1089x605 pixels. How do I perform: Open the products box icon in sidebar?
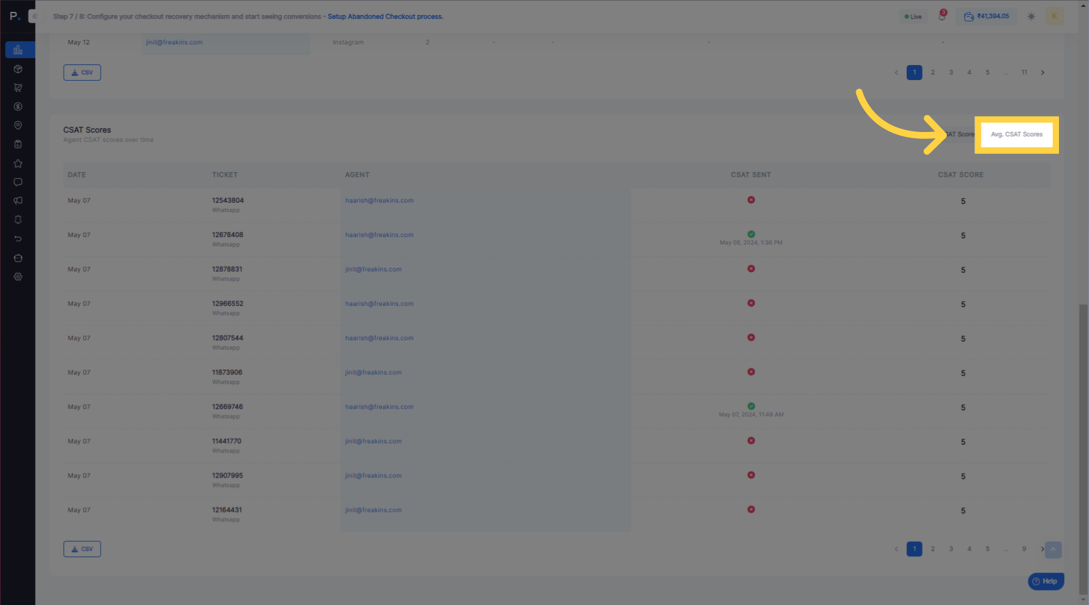[x=18, y=69]
